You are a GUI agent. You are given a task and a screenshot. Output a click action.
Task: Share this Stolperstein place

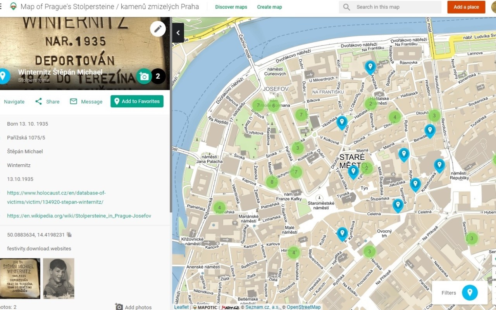point(47,102)
